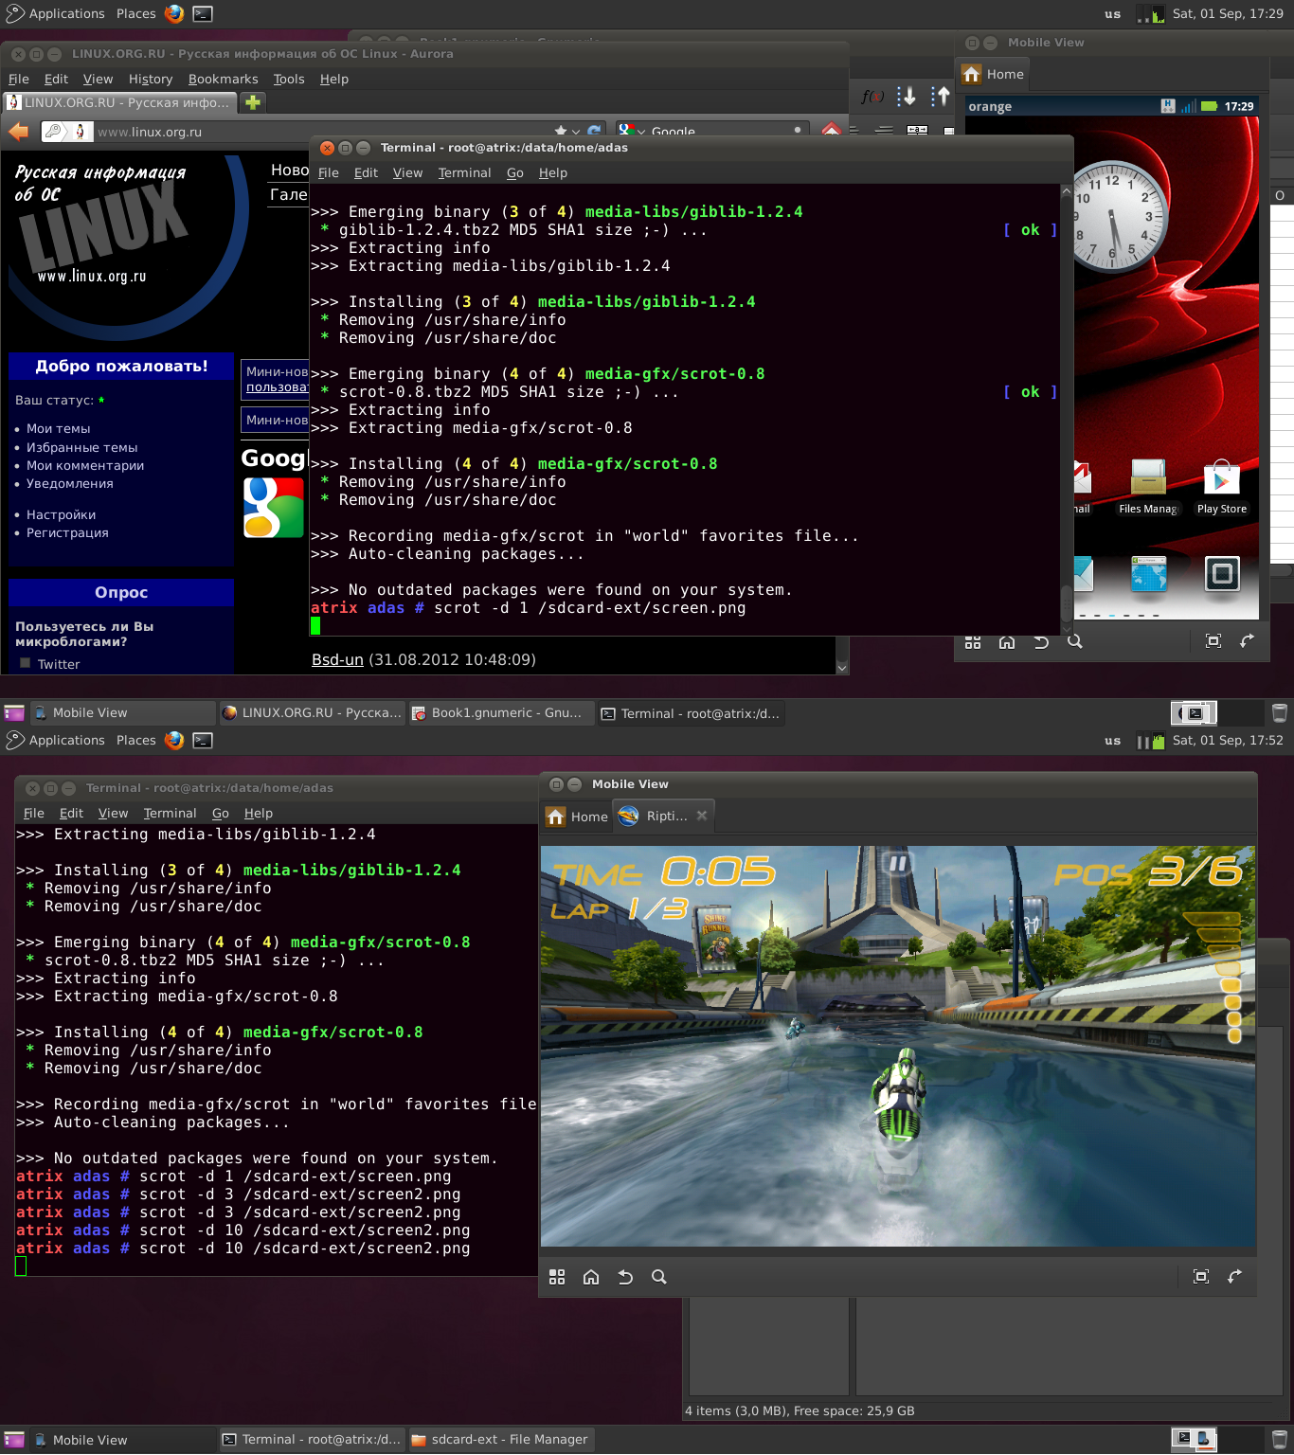Open Places menu in the 17:52 panel

coord(136,740)
